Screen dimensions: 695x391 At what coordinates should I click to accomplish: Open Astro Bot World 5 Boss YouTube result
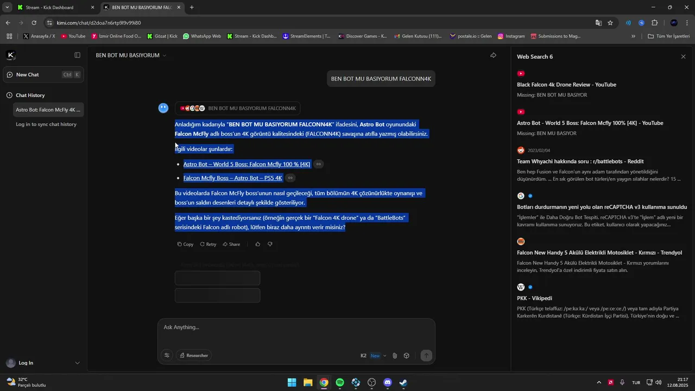(x=590, y=123)
